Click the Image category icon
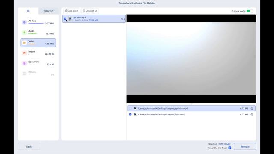 [x=24, y=53]
